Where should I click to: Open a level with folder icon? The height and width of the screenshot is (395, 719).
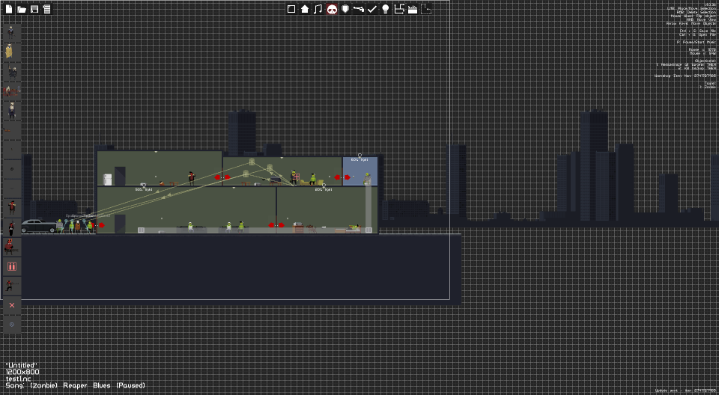click(x=21, y=9)
